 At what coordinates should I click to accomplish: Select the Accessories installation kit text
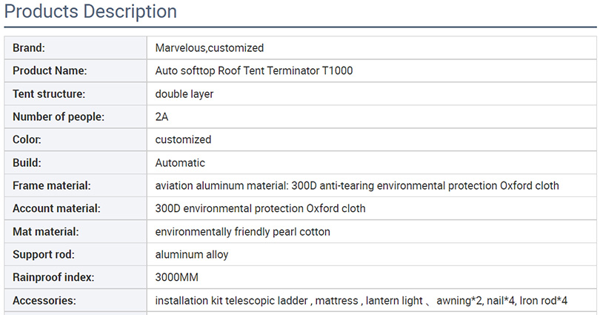click(361, 301)
